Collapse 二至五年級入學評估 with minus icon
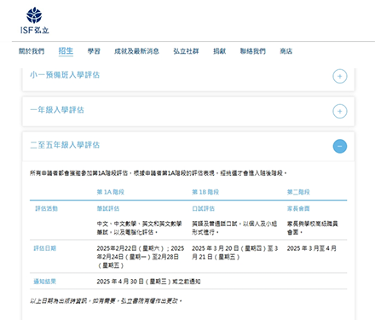 coord(340,146)
